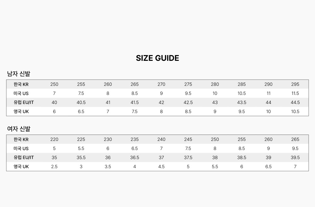Select women's US size 9.5 cell
The width and height of the screenshot is (315, 207).
tap(295, 148)
